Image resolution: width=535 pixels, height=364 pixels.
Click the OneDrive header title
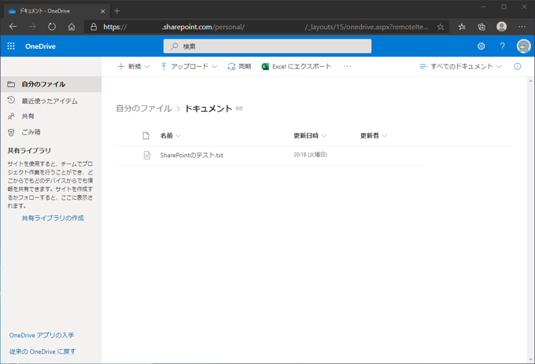pyautogui.click(x=40, y=46)
